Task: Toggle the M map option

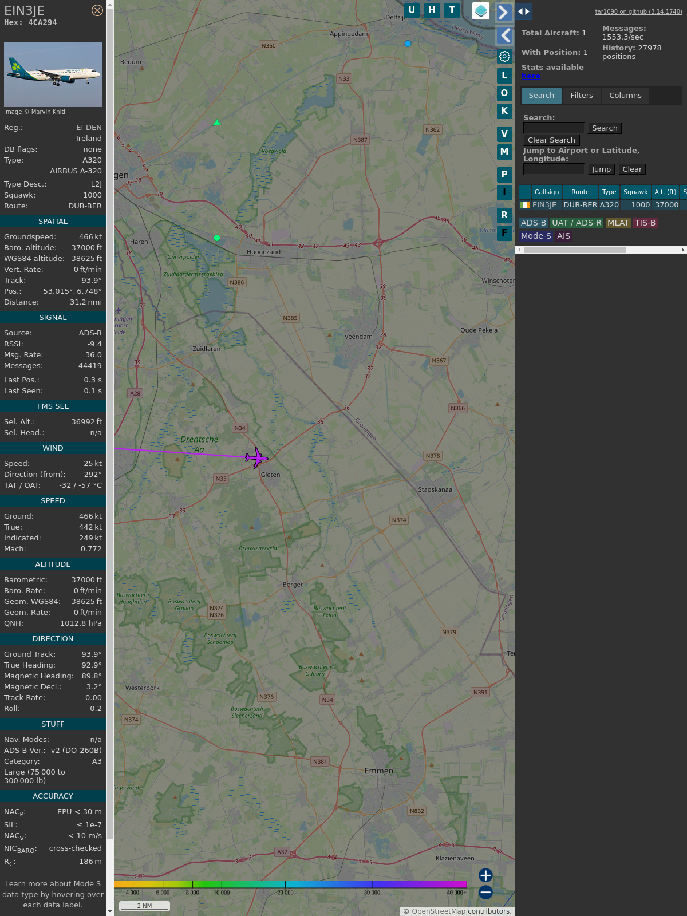Action: tap(504, 152)
